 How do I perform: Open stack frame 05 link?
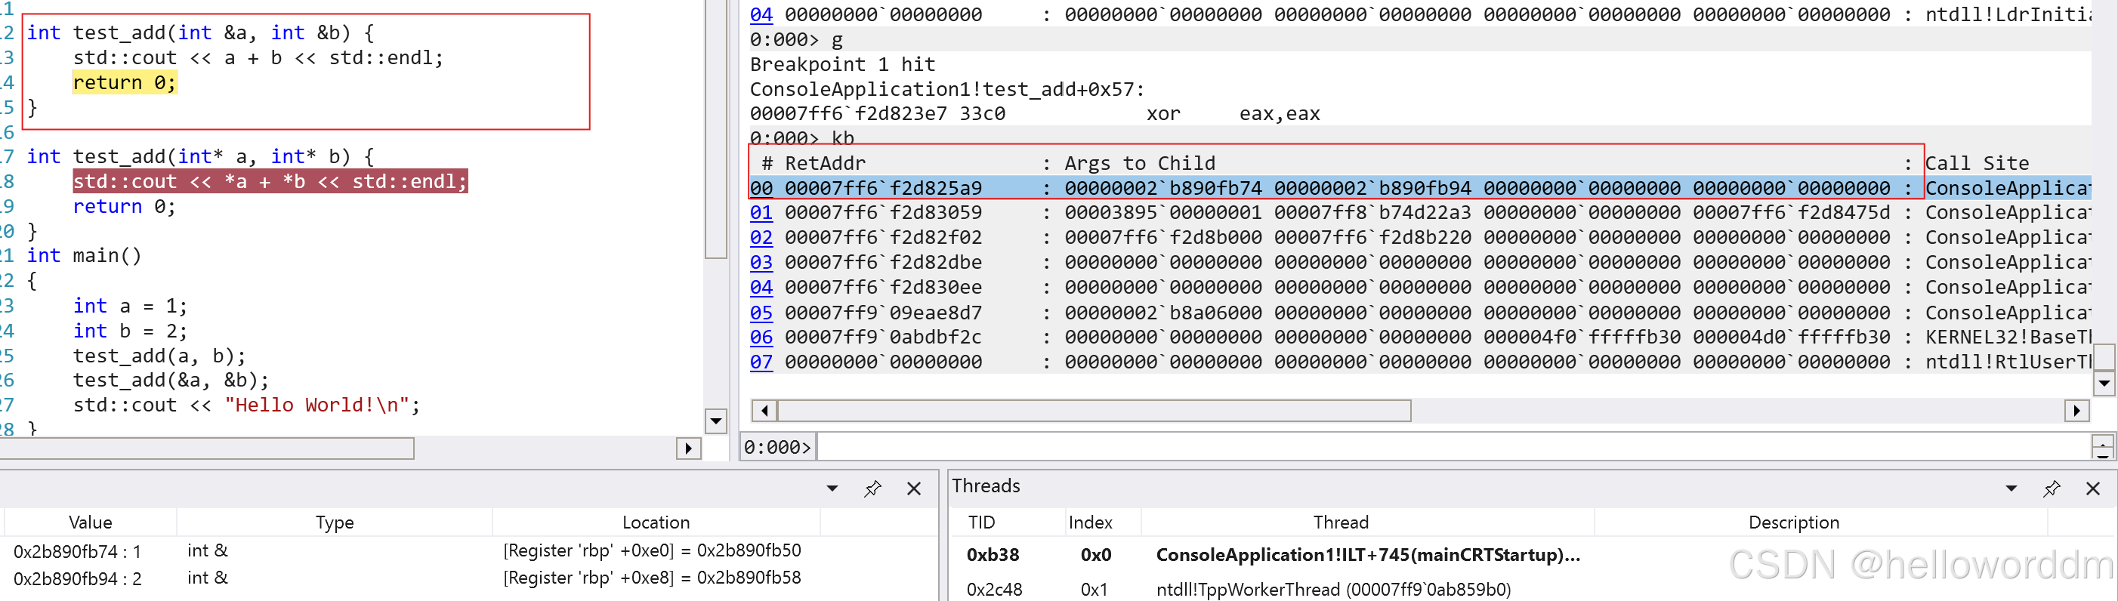[761, 313]
